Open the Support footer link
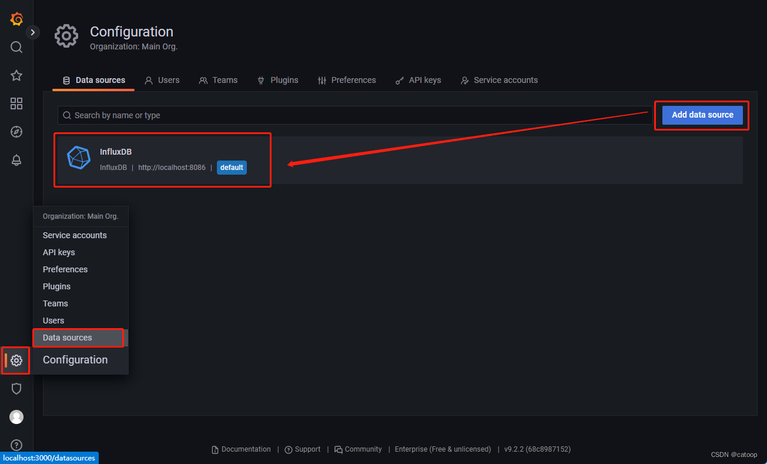Screen dimensions: 767x464 (x=303, y=449)
